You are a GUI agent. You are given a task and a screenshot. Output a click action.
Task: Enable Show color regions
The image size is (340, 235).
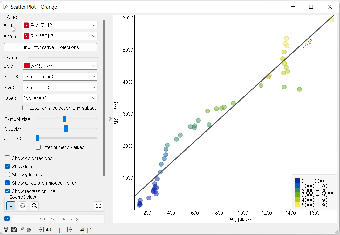tap(7, 158)
